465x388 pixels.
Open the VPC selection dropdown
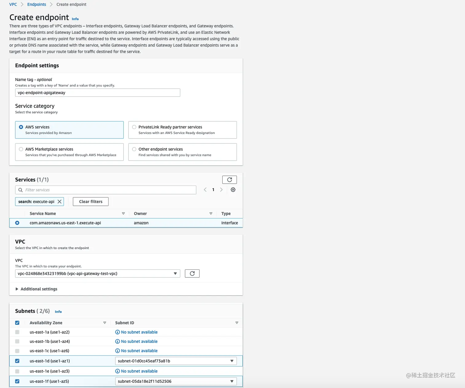tap(97, 273)
